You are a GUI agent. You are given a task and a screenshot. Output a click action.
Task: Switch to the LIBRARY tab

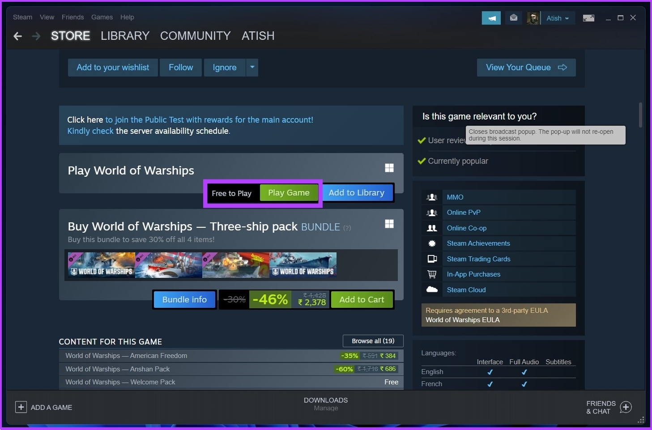125,36
